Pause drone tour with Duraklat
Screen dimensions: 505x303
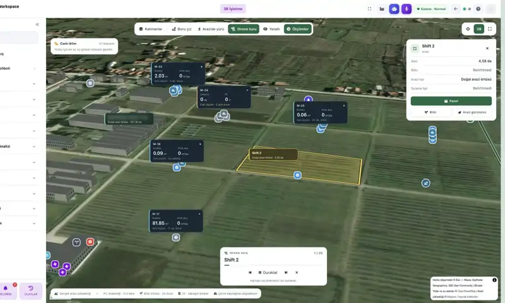(x=268, y=273)
